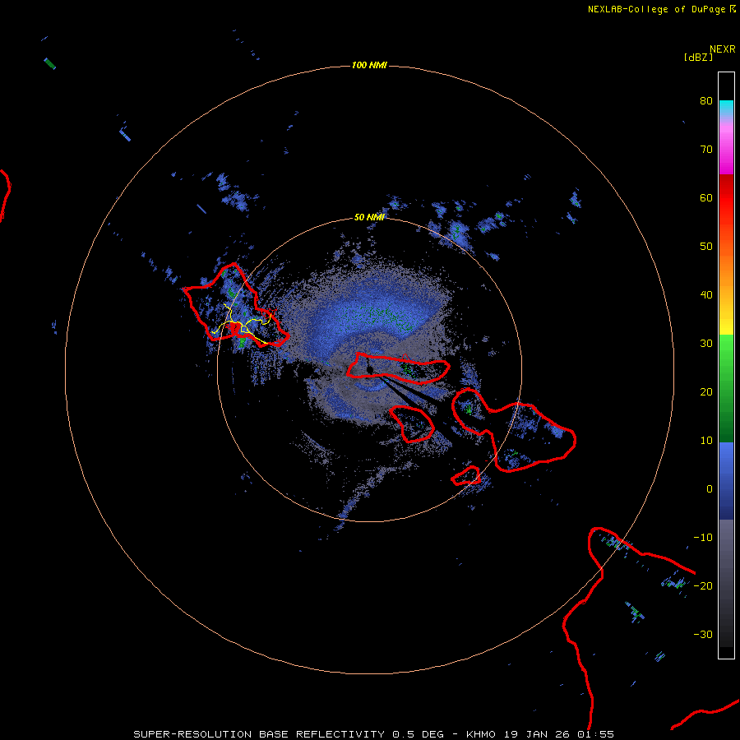
Task: Click the -20 dBZ scale value
Action: click(703, 585)
